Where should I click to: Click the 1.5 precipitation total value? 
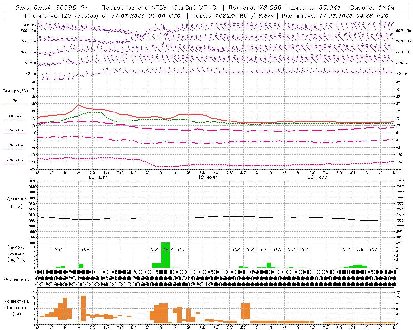pos(264,250)
